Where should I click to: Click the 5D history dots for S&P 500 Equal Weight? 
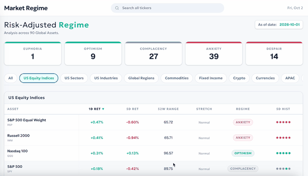tap(283, 122)
